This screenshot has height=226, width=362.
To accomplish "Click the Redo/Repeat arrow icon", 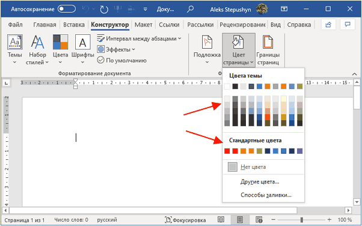I will pos(104,10).
